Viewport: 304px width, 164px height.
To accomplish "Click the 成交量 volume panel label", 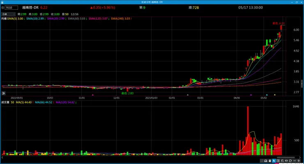I will [5, 103].
